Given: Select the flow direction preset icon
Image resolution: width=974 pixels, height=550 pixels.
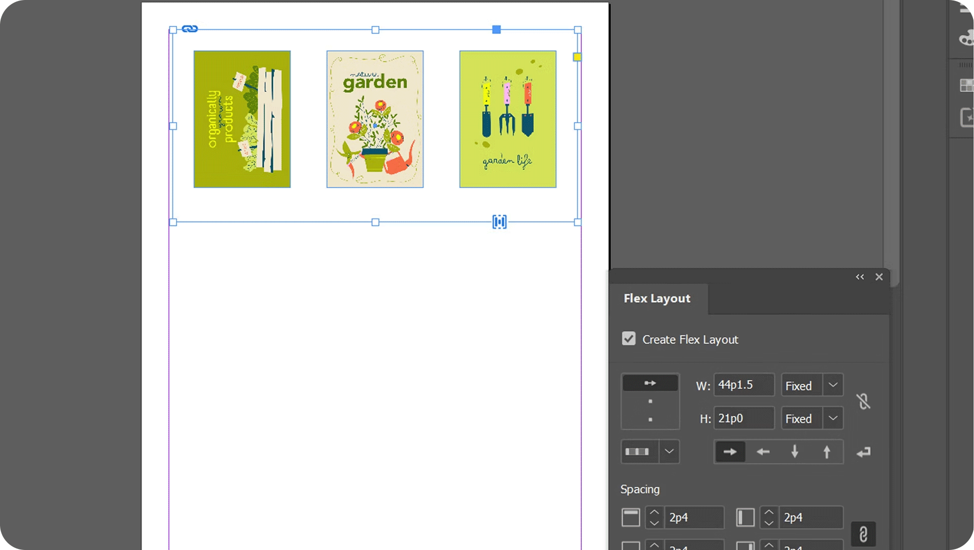Looking at the screenshot, I should 650,383.
